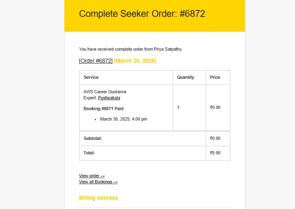This screenshot has width=295, height=209.
Task: Click the Price column header
Action: 215,77
